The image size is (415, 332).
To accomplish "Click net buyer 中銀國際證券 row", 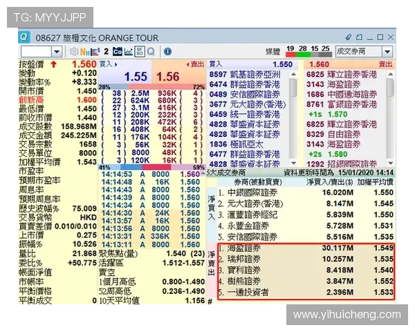I will point(306,192).
